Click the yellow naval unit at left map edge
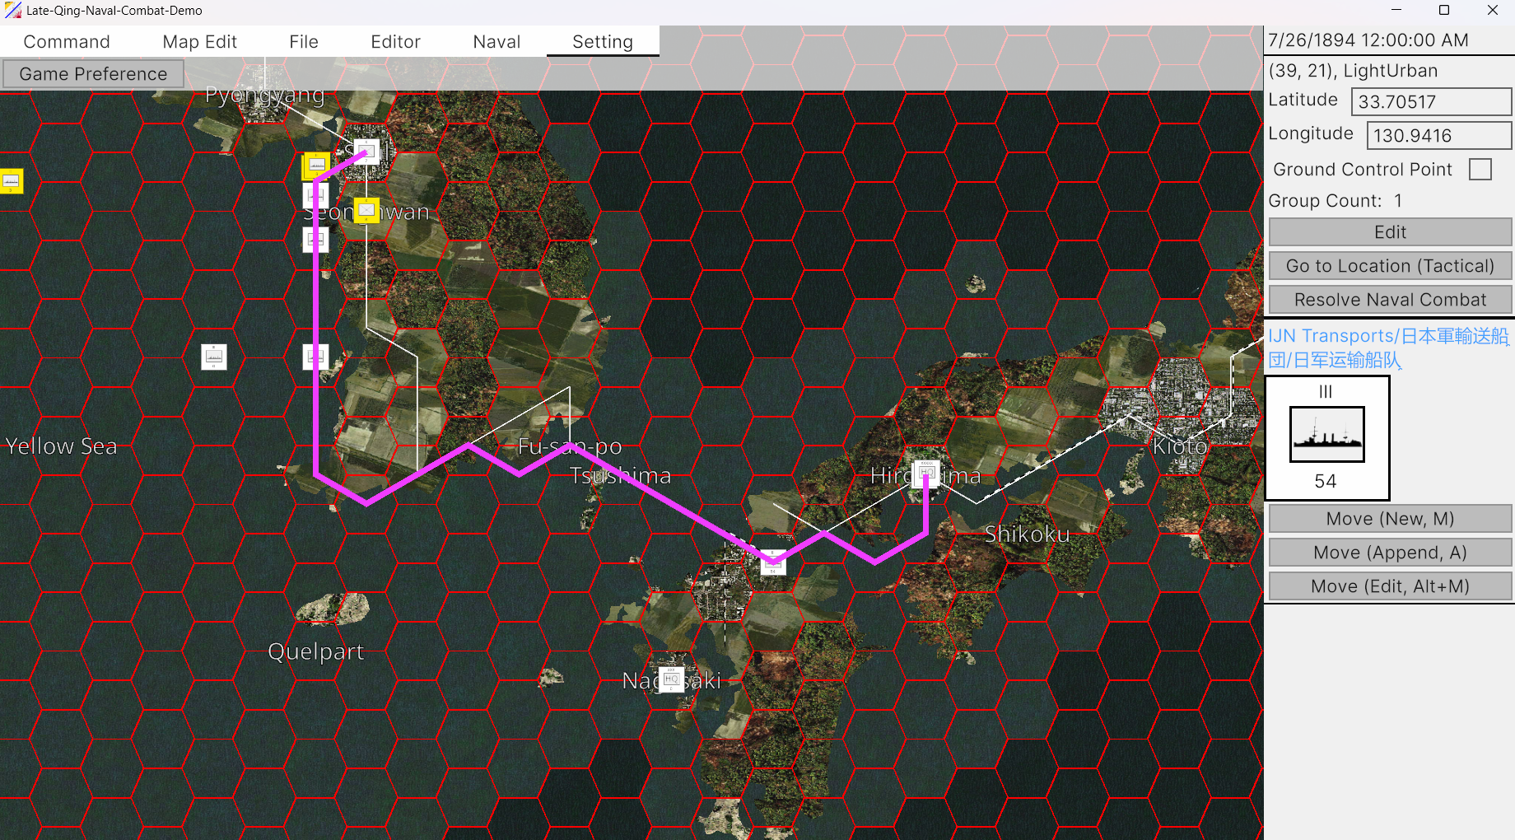 point(11,180)
